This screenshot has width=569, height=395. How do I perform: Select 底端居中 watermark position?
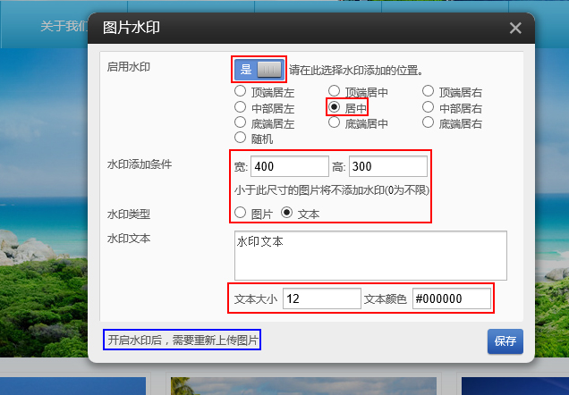tap(334, 122)
